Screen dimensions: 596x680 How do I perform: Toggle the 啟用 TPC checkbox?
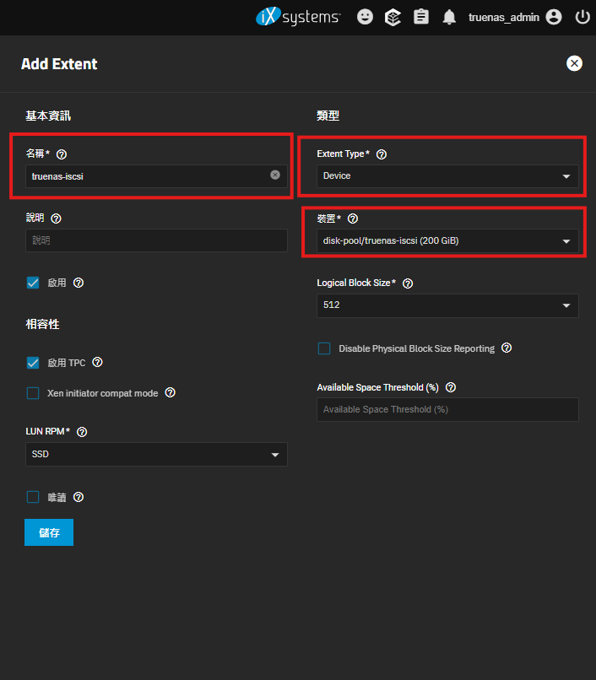(x=33, y=363)
